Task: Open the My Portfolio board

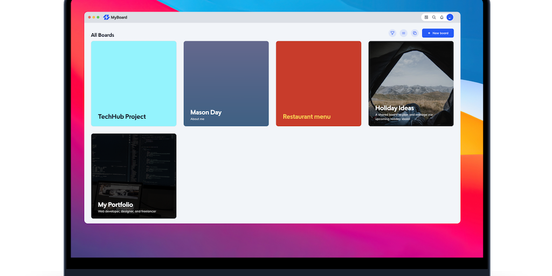Action: coord(134,176)
